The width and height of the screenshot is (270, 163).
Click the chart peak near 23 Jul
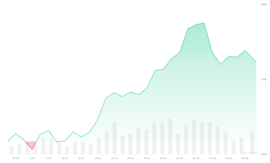coord(204,23)
